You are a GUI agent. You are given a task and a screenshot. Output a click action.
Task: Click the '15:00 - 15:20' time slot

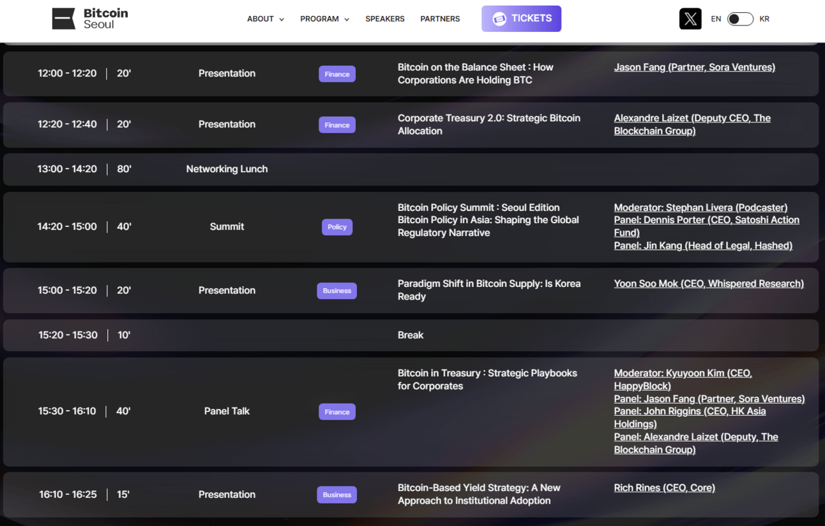tap(67, 290)
